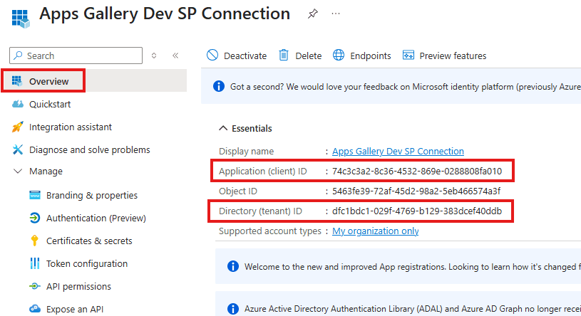Viewport: 581px width, 316px height.
Task: Click the API permissions icon
Action: [x=35, y=286]
